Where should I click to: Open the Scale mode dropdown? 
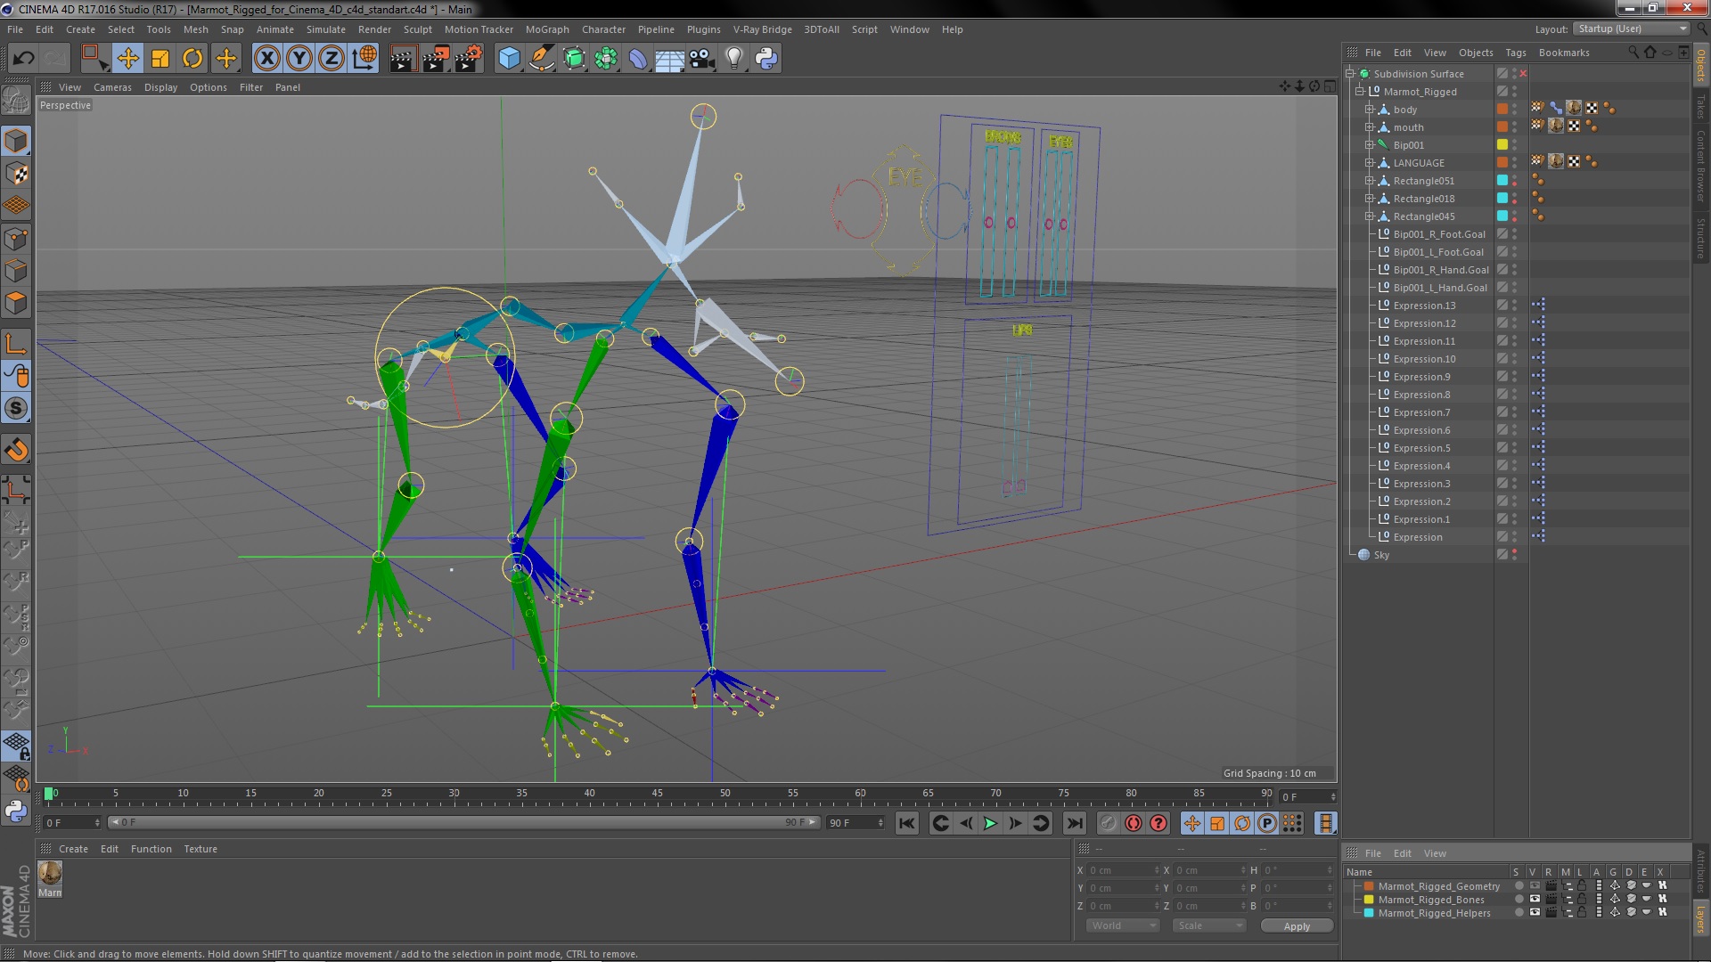pyautogui.click(x=1208, y=926)
